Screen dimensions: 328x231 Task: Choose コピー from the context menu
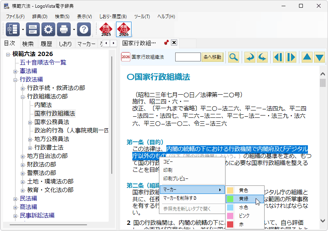[168, 162]
